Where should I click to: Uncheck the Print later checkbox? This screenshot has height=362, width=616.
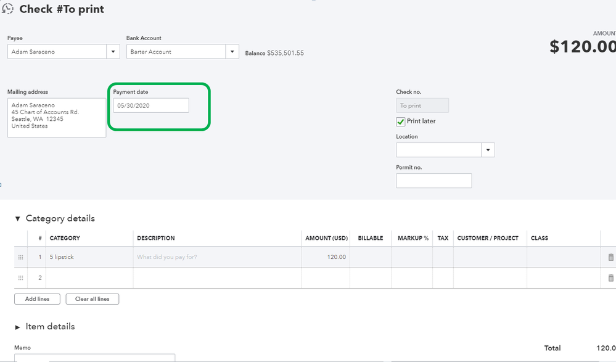(401, 121)
